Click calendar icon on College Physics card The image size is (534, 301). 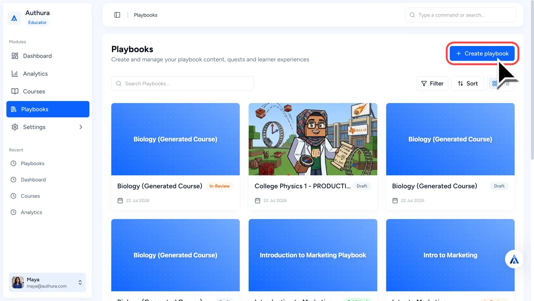pyautogui.click(x=258, y=201)
